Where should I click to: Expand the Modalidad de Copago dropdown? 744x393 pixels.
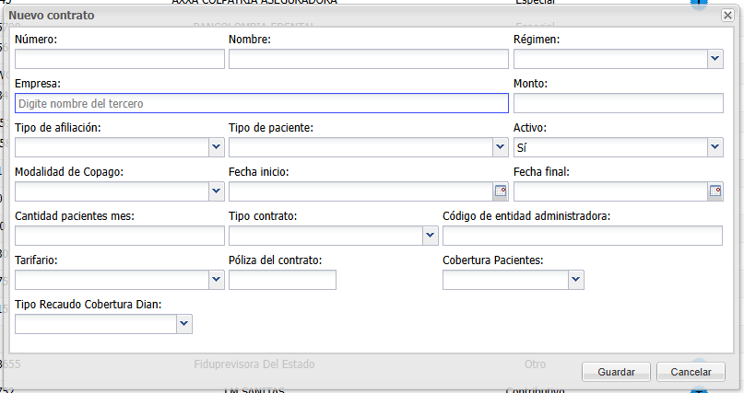pos(217,191)
